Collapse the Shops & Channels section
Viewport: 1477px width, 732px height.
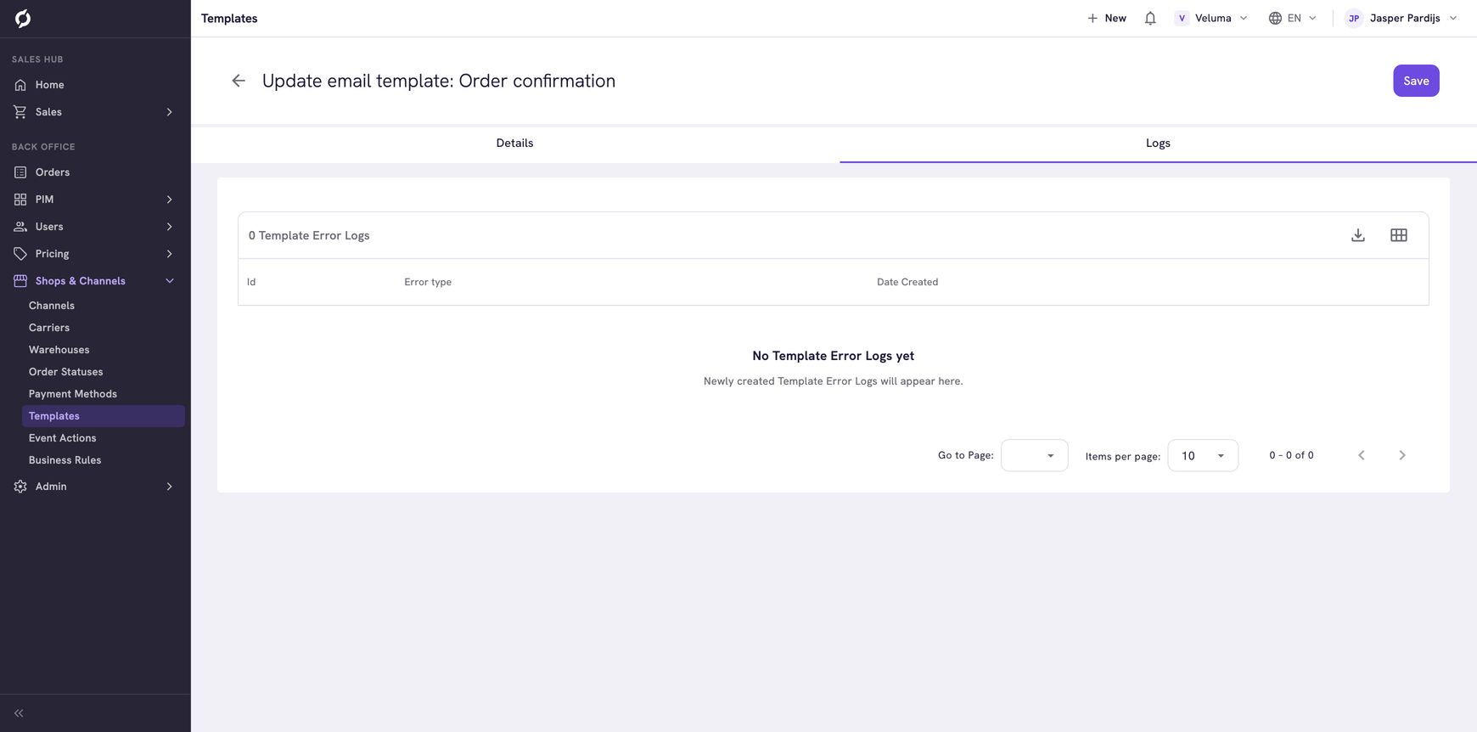click(169, 281)
